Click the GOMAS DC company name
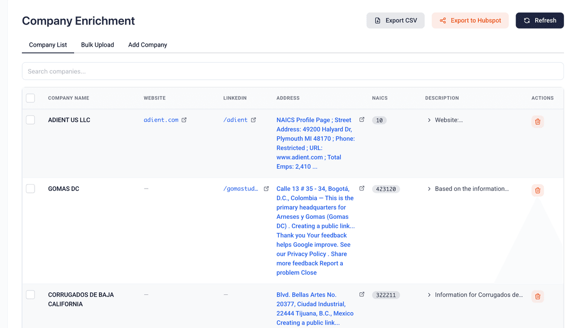This screenshot has width=577, height=328. [63, 189]
